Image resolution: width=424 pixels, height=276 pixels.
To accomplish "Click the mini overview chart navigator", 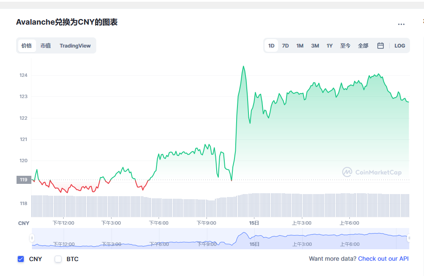I will click(x=220, y=238).
